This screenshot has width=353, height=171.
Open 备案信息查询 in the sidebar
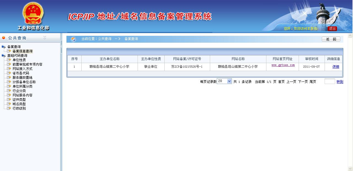pos(22,51)
